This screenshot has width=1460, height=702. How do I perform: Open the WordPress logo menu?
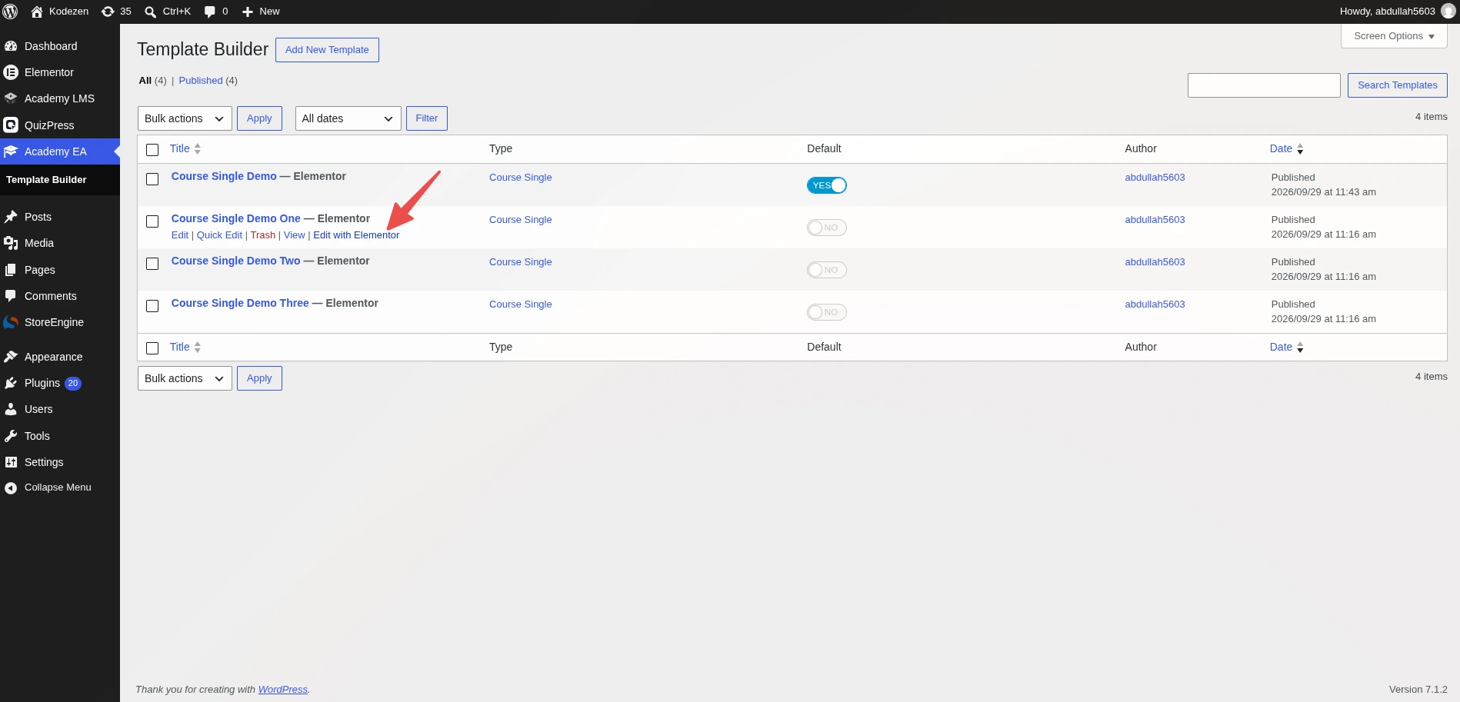pos(11,12)
